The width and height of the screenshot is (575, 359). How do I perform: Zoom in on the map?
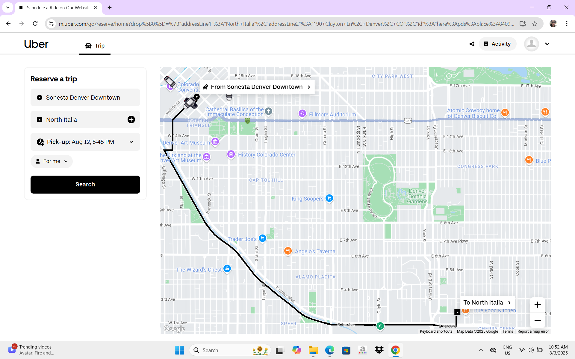(538, 305)
